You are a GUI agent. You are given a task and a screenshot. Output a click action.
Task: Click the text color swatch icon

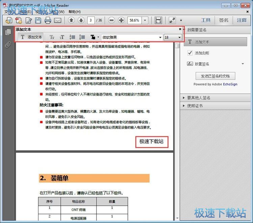pos(93,37)
